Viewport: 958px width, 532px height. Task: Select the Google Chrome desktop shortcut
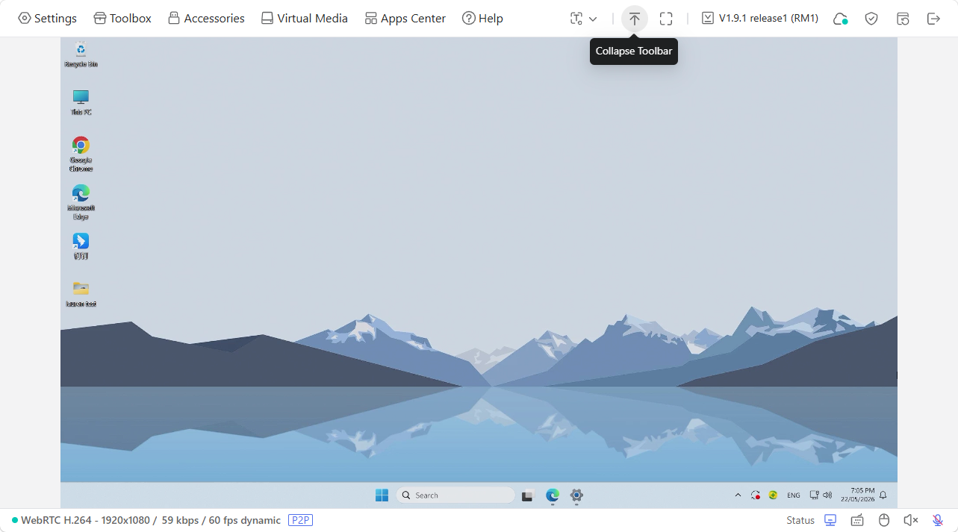(x=81, y=154)
